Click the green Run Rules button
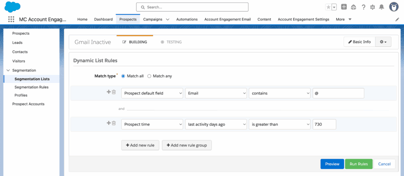This screenshot has height=176, width=404. (359, 164)
